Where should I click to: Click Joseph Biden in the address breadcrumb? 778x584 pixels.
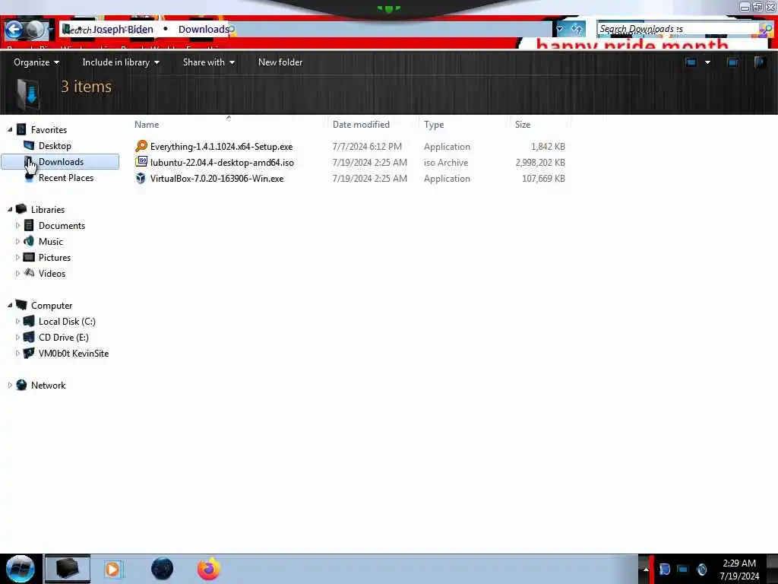point(122,30)
